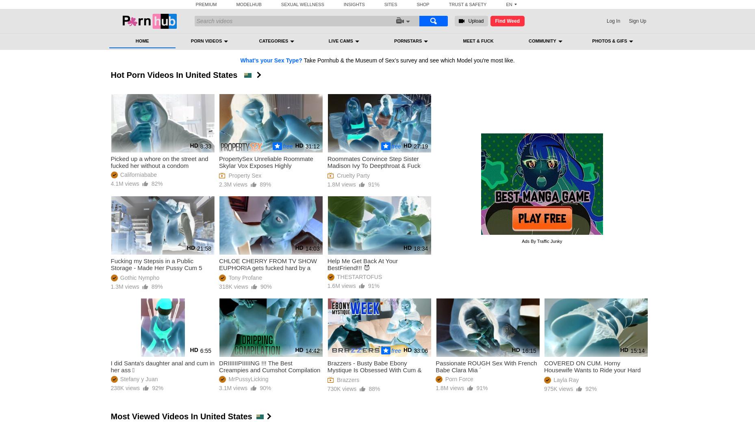Click the Sign Up link
Image resolution: width=755 pixels, height=427 pixels.
pos(637,21)
